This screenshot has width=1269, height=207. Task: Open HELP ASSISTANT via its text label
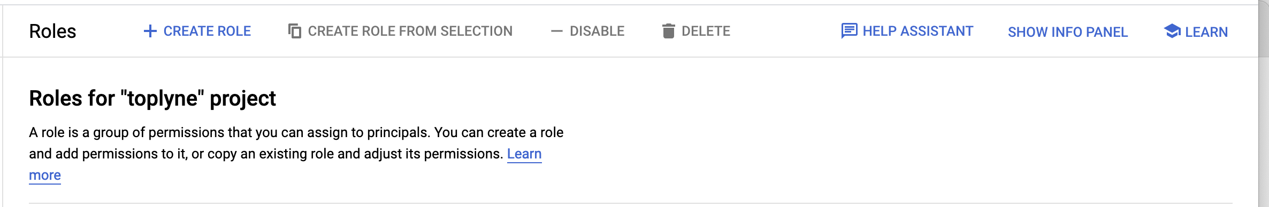(x=918, y=31)
